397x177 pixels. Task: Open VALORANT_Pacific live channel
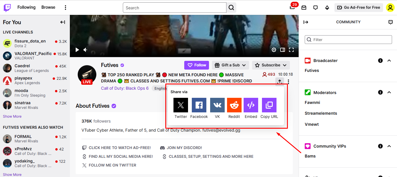35,56
